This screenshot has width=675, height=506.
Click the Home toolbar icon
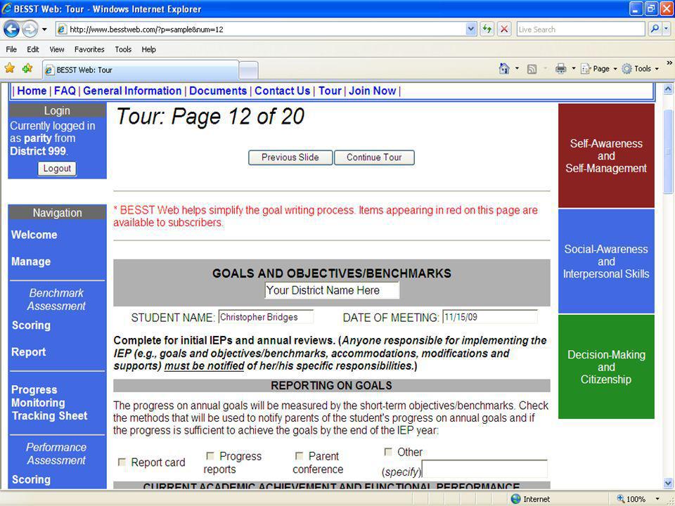point(503,68)
